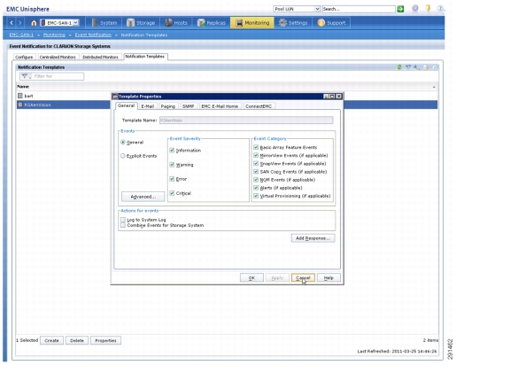Viewport: 510px width, 365px height.
Task: Click the round help icon in the panel header
Action: coord(435,67)
